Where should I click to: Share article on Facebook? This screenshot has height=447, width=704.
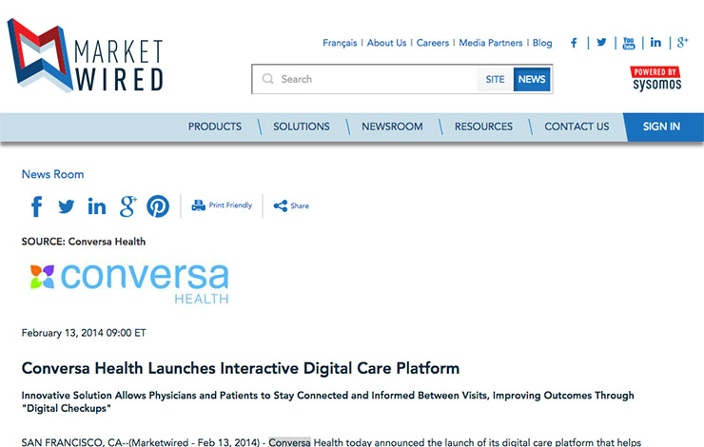(36, 206)
